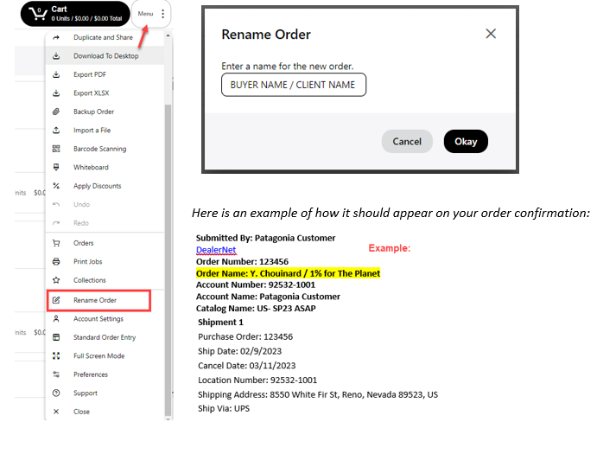The image size is (616, 454).
Task: Click the Support question-mark icon
Action: pos(56,393)
